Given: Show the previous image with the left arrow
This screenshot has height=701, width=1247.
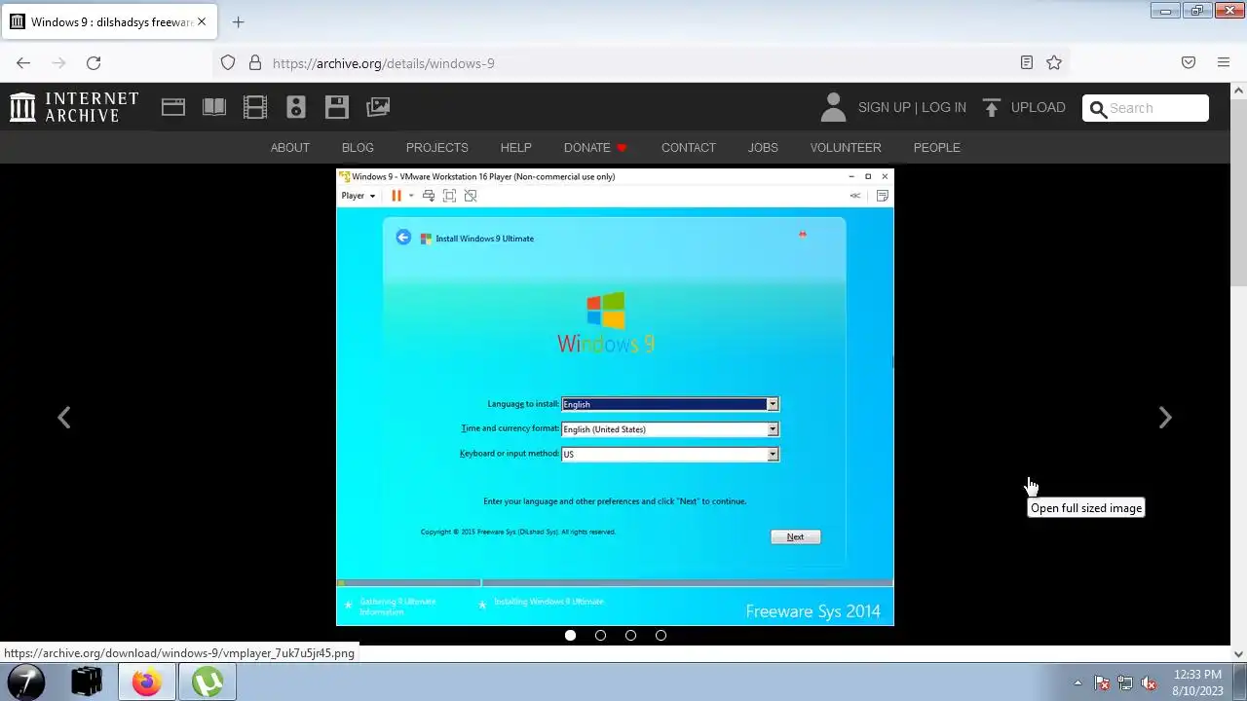Looking at the screenshot, I should click(x=64, y=418).
